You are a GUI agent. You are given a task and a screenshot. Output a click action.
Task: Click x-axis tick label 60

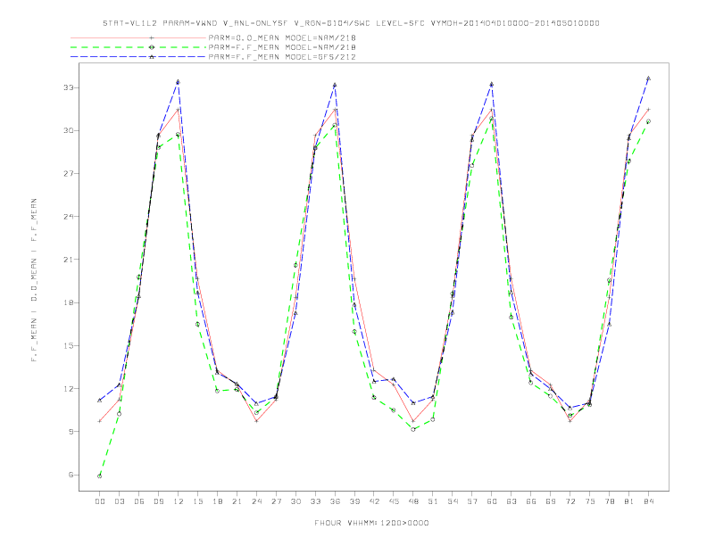(492, 501)
